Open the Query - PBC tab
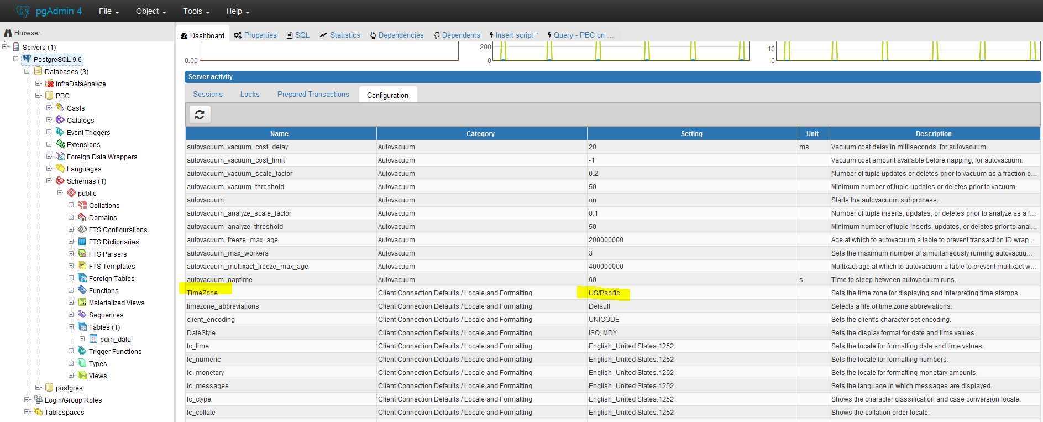1043x422 pixels. pos(581,35)
